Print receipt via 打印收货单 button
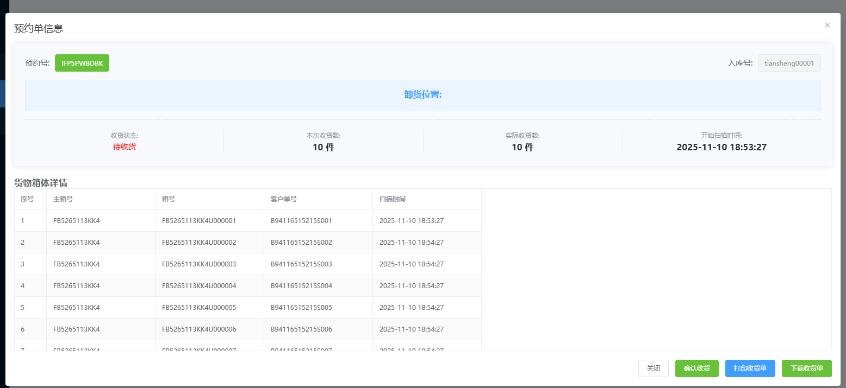Screen dimensions: 846x388 750,368
